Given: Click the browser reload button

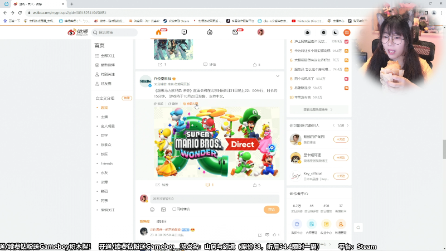Looking at the screenshot, I should point(20,12).
